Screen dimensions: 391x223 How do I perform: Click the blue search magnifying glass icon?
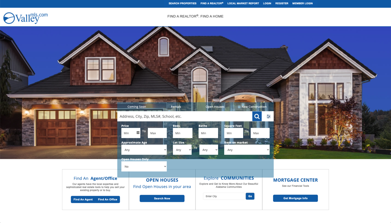pos(257,116)
